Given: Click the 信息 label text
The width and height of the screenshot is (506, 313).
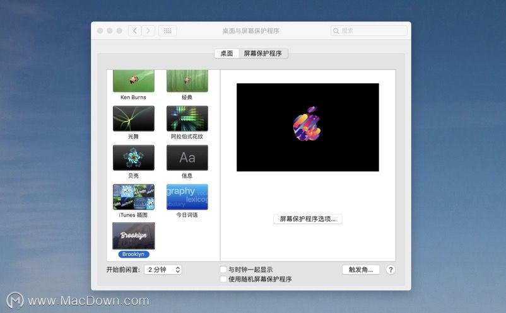Looking at the screenshot, I should tap(187, 176).
